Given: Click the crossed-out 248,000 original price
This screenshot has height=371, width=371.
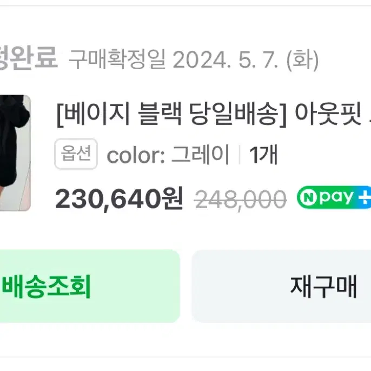Looking at the screenshot, I should coord(240,200).
